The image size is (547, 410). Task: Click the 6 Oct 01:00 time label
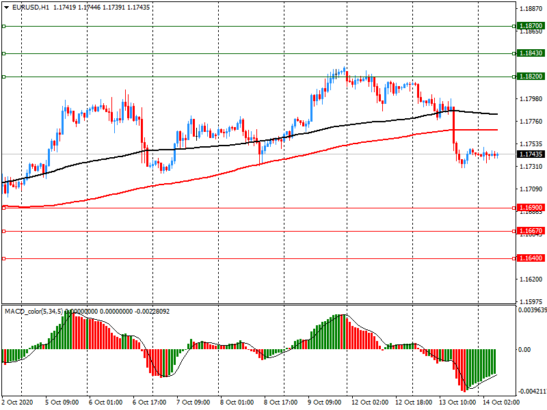tap(105, 402)
